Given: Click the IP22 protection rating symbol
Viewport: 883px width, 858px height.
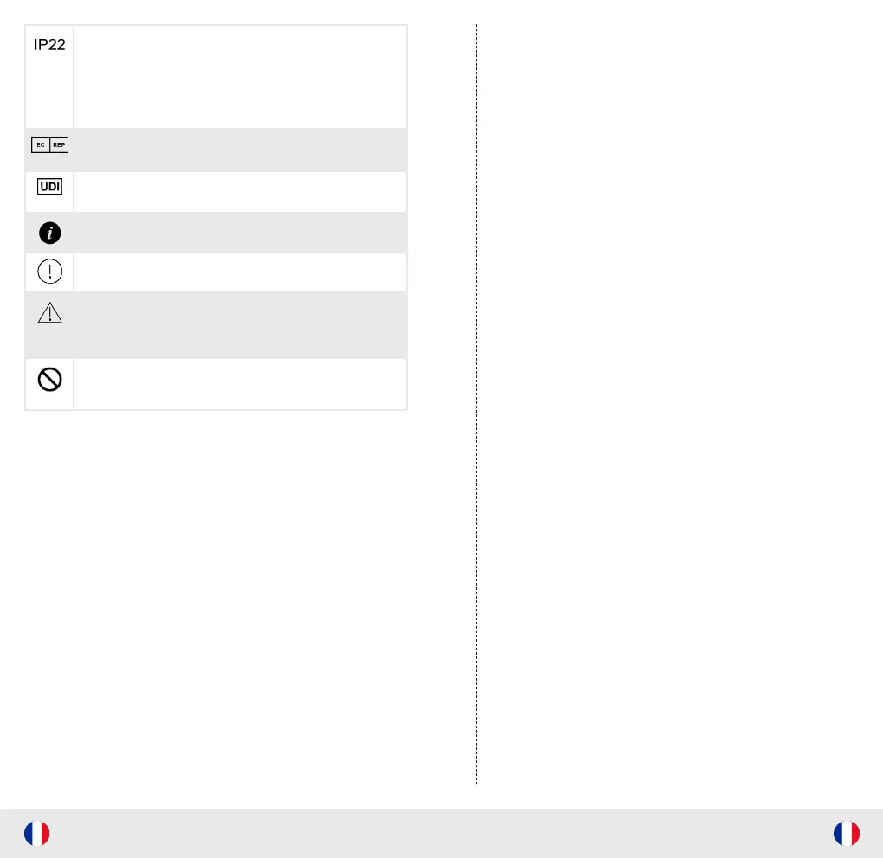Looking at the screenshot, I should point(49,46).
